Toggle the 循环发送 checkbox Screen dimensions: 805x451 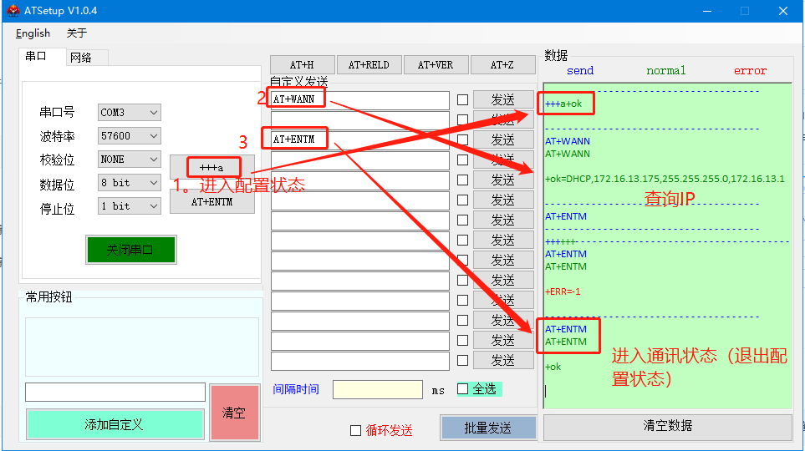pyautogui.click(x=355, y=430)
